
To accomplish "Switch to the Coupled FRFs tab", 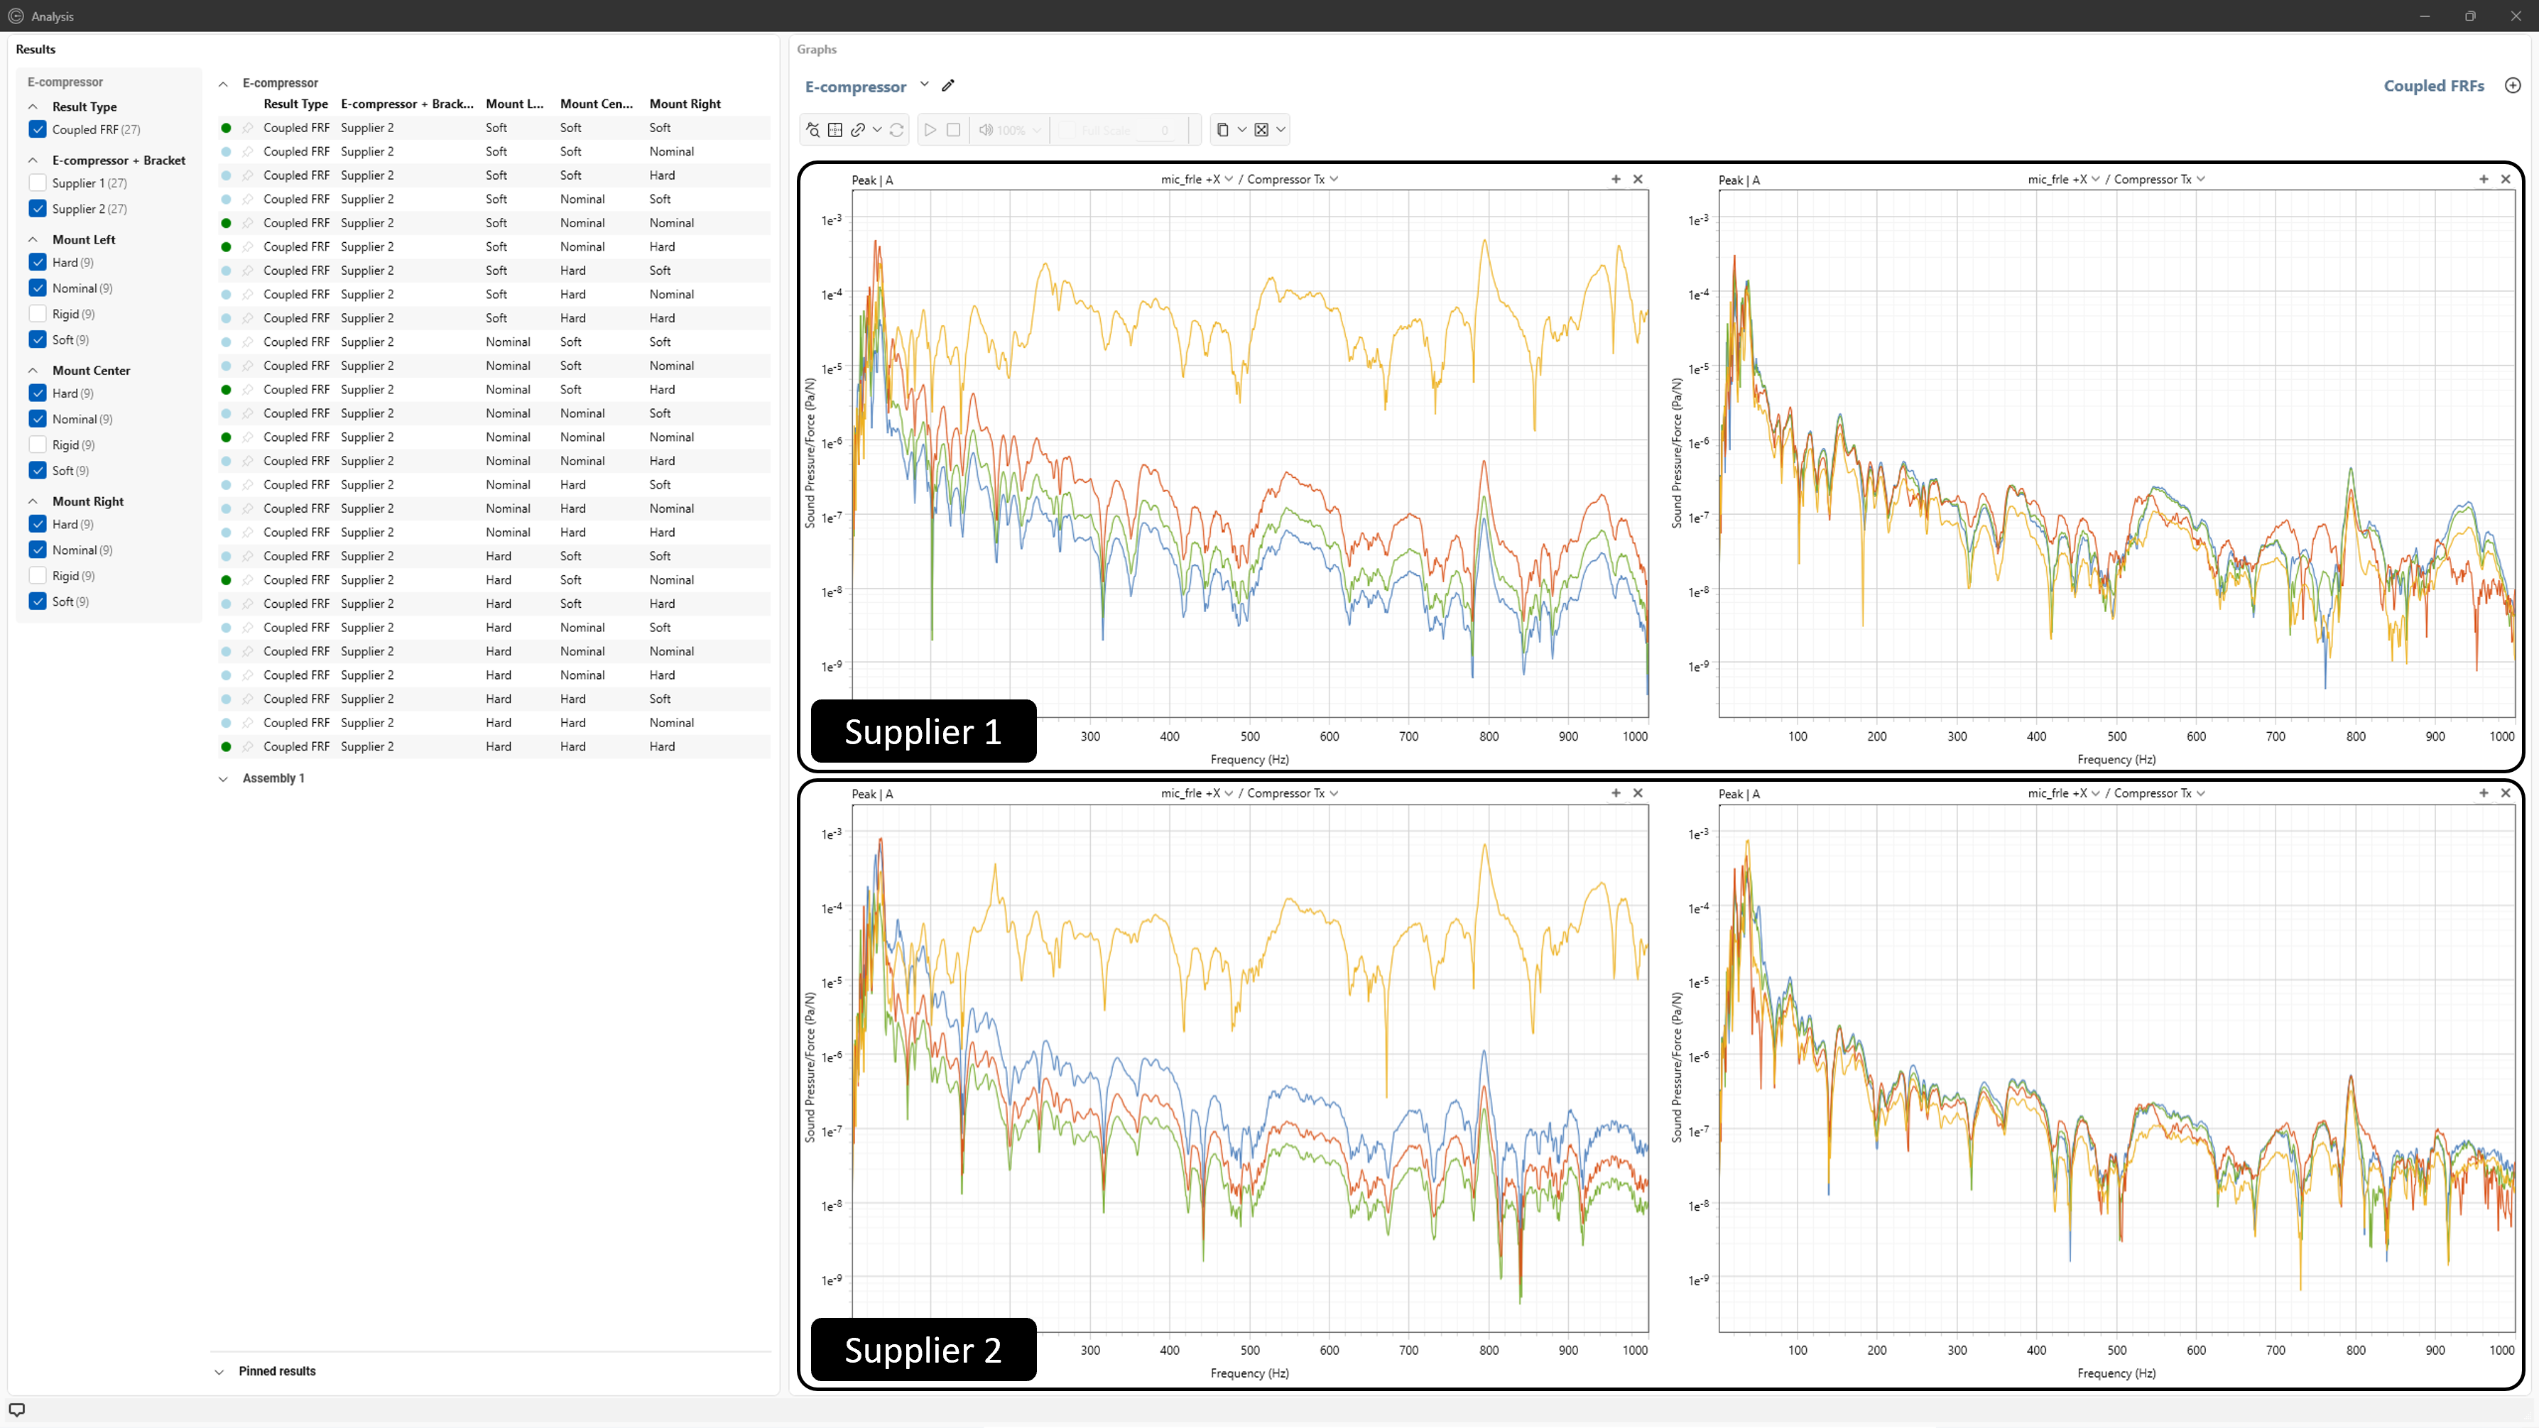I will [2432, 86].
